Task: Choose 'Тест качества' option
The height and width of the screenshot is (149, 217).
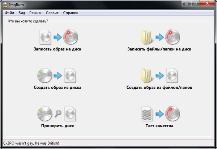Action: click(159, 126)
